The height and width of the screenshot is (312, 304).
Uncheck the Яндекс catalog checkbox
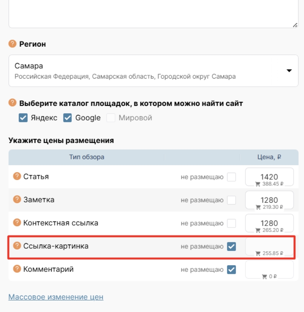(23, 118)
